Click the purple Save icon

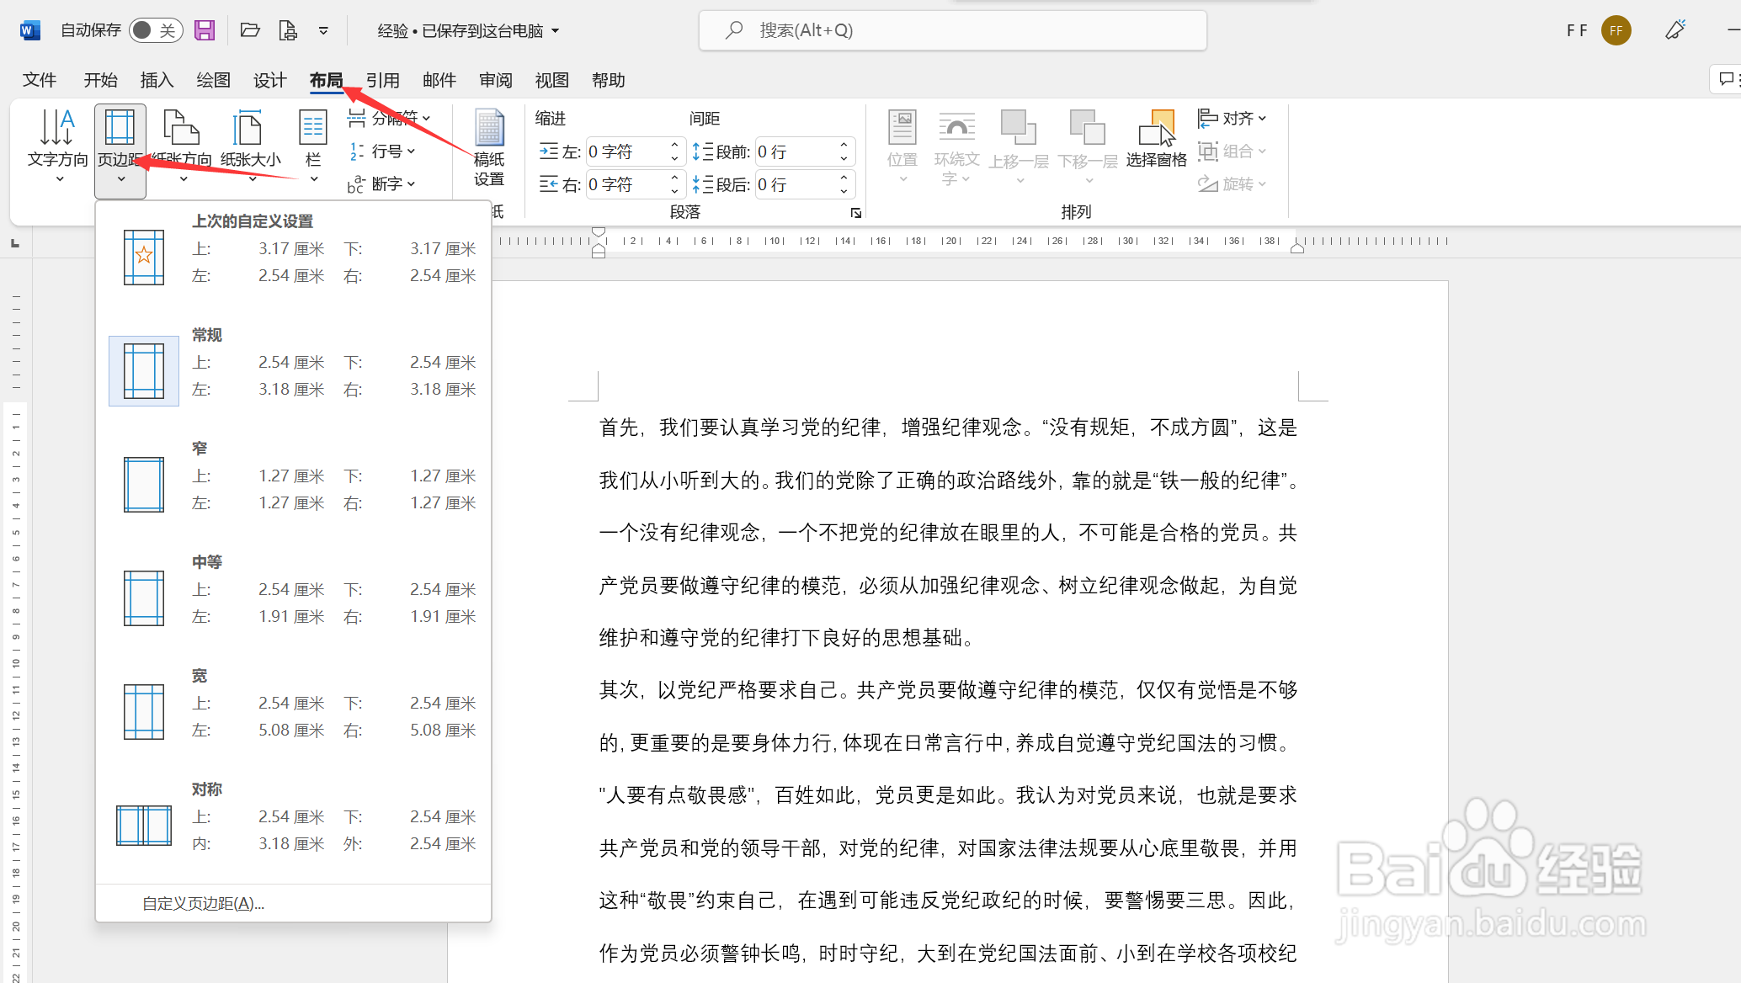click(205, 30)
